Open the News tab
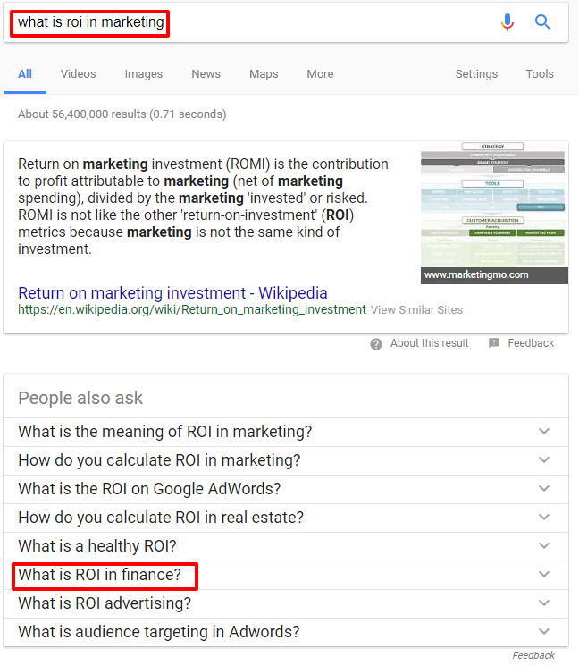This screenshot has width=579, height=666. tap(206, 74)
